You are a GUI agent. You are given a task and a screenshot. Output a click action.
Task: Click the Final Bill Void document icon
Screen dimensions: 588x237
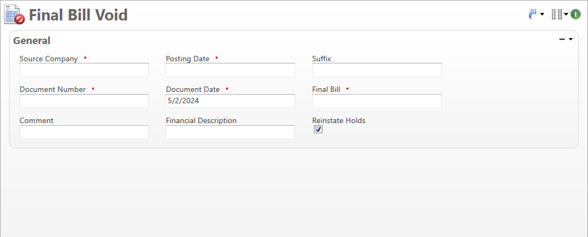[15, 15]
